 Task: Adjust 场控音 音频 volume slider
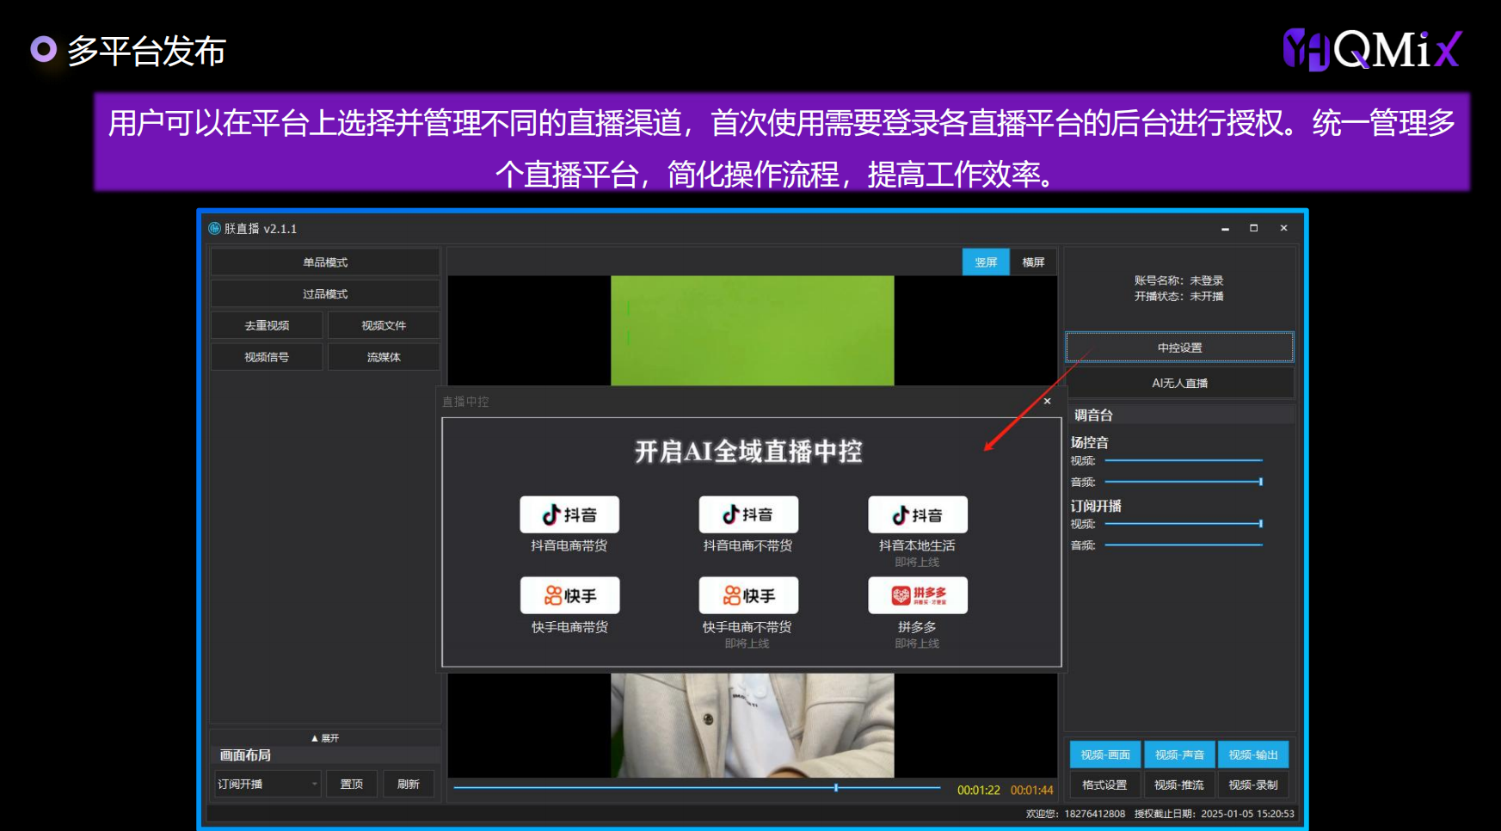(1184, 482)
